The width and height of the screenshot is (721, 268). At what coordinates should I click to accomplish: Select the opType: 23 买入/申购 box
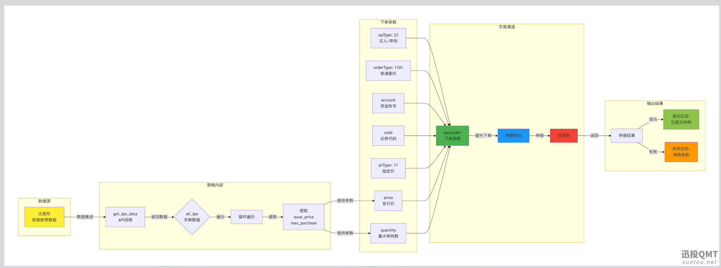388,38
